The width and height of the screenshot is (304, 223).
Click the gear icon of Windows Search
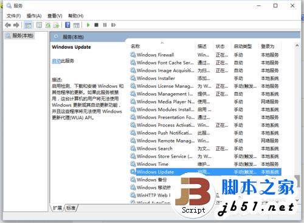coord(133,148)
